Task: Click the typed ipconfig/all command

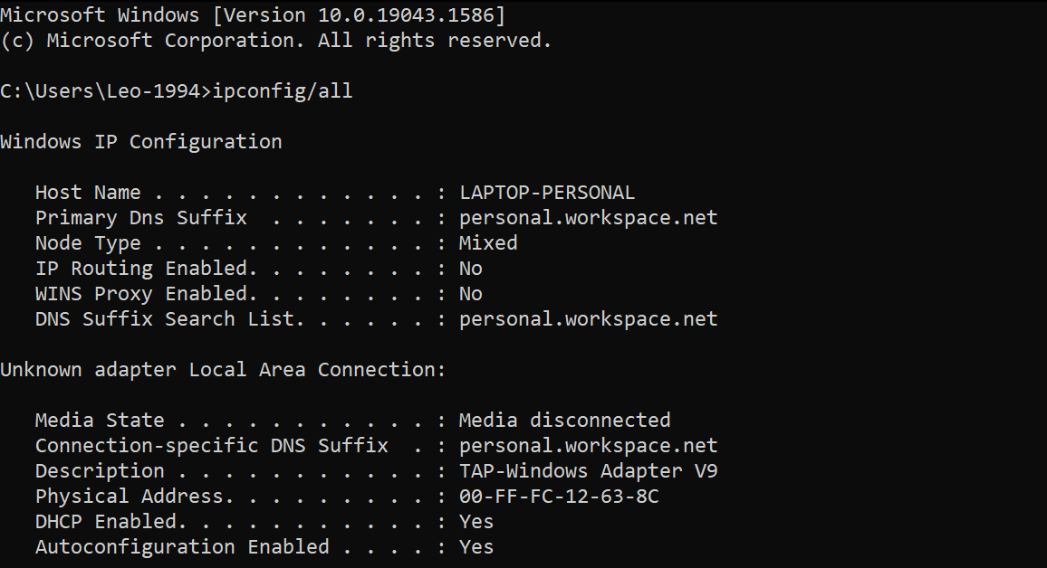Action: tap(282, 91)
